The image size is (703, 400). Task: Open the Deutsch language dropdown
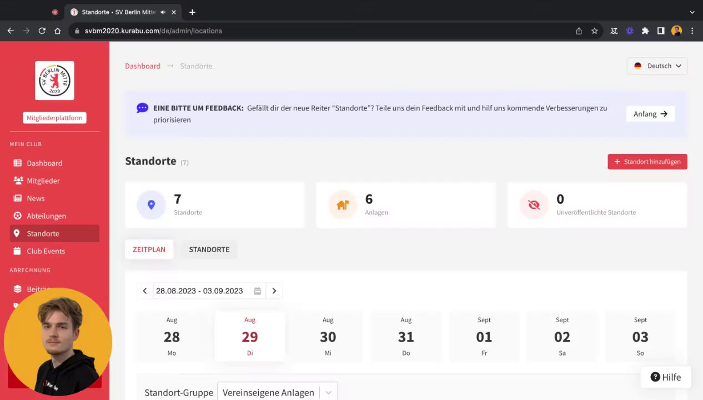click(657, 66)
